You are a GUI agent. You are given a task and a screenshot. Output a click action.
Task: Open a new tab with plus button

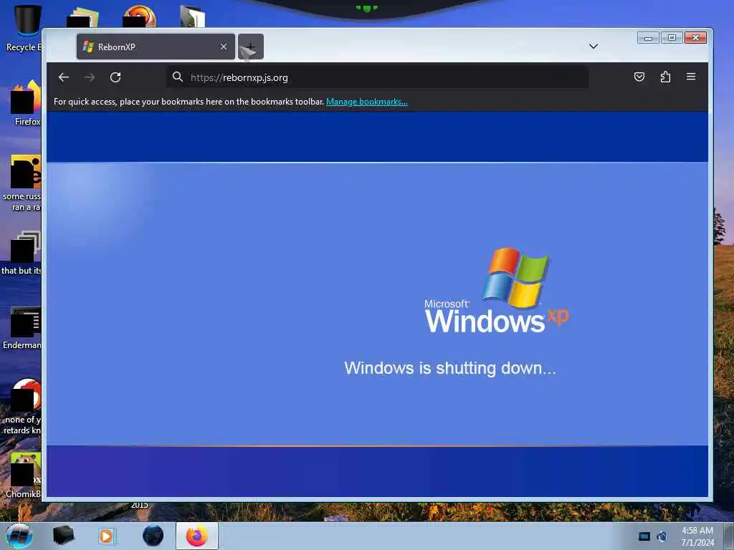pyautogui.click(x=251, y=47)
